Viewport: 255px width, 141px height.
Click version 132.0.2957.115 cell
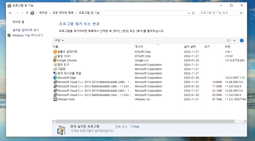(x=235, y=78)
